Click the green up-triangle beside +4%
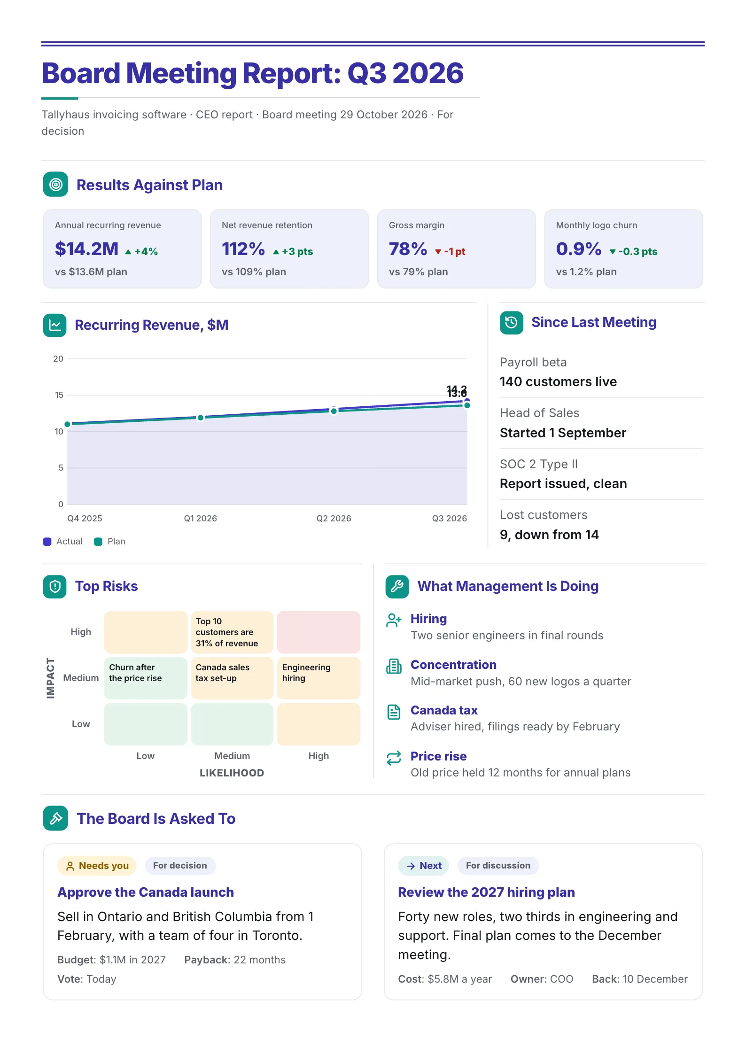The width and height of the screenshot is (746, 1055). (128, 252)
